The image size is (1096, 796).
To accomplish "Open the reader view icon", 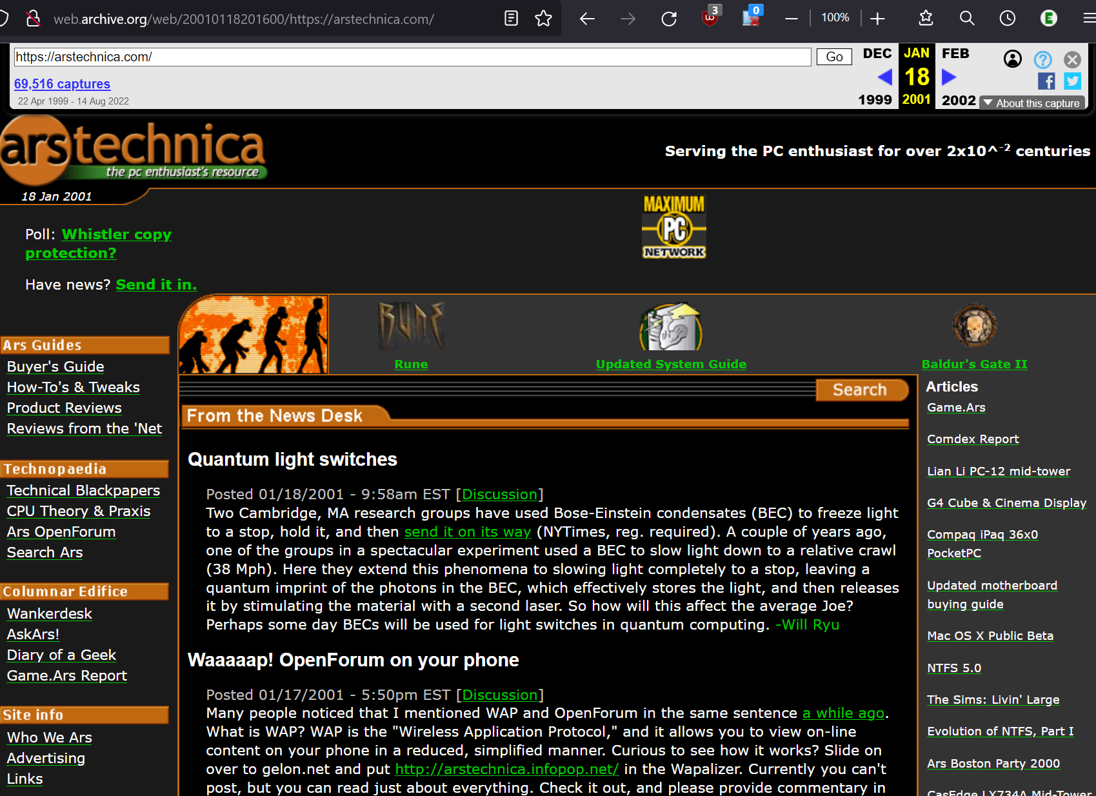I will [x=511, y=18].
